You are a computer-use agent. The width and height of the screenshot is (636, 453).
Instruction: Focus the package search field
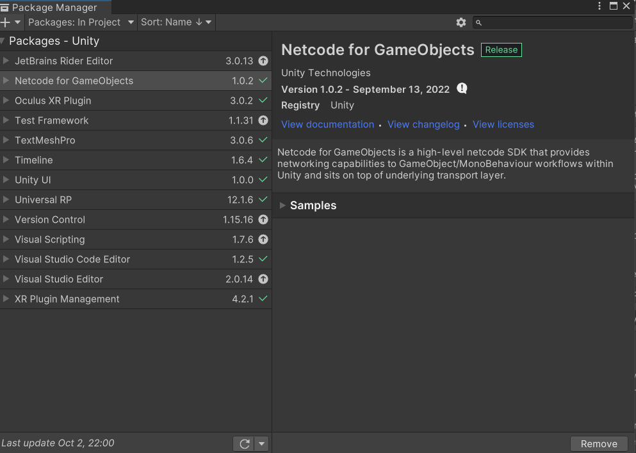pyautogui.click(x=553, y=22)
